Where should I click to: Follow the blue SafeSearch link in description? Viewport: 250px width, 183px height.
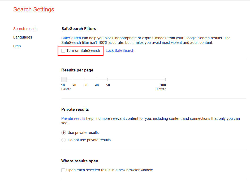71,38
